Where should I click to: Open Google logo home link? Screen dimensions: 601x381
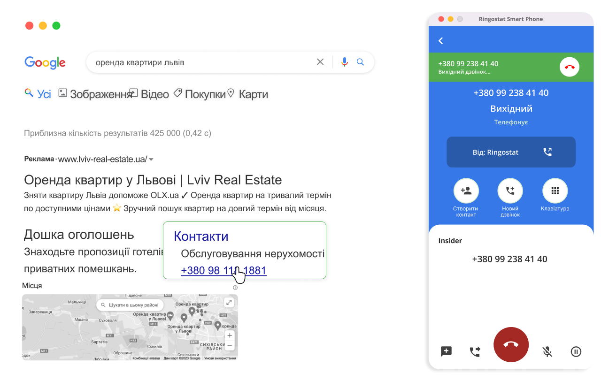pyautogui.click(x=45, y=63)
